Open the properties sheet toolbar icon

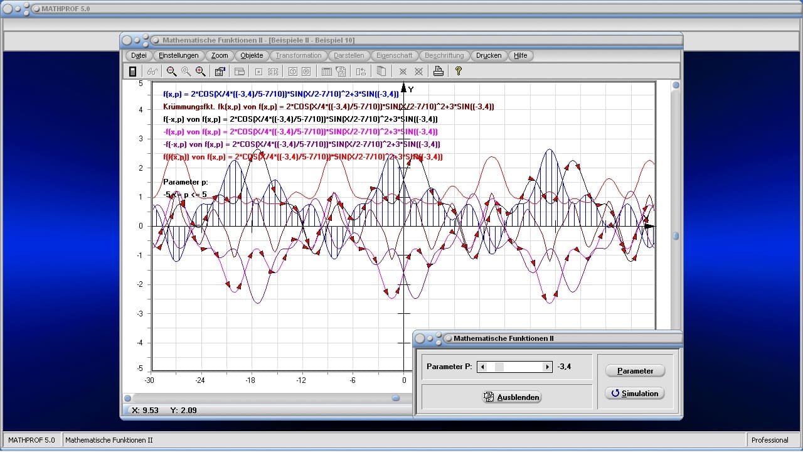point(220,72)
